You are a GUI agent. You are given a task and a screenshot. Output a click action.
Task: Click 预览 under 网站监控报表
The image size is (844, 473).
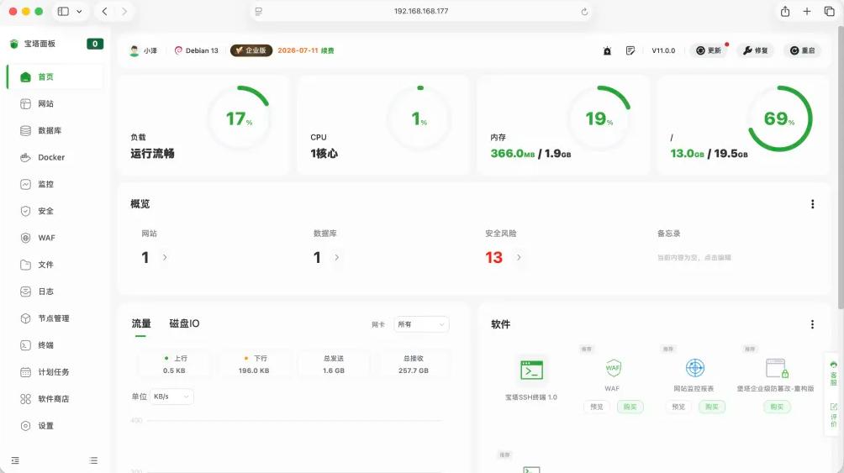pyautogui.click(x=678, y=407)
